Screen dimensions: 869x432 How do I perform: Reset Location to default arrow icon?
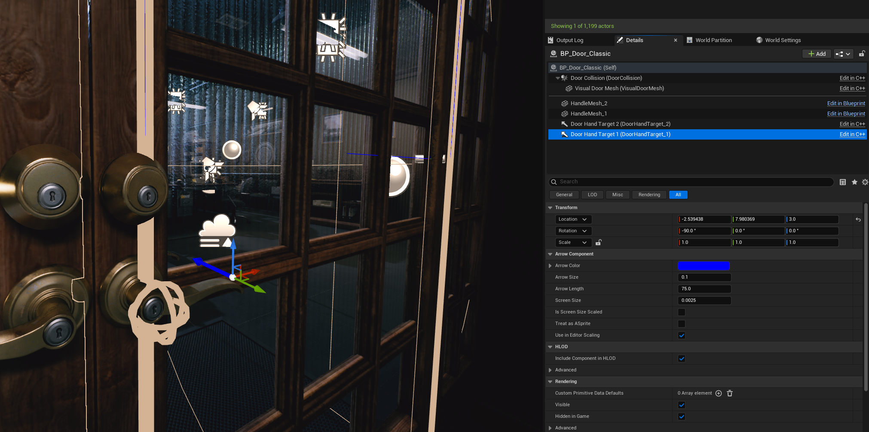point(858,219)
